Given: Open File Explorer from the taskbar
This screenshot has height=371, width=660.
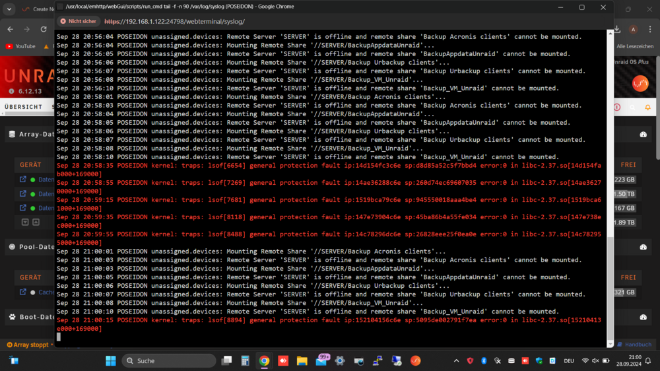Looking at the screenshot, I should coord(302,360).
